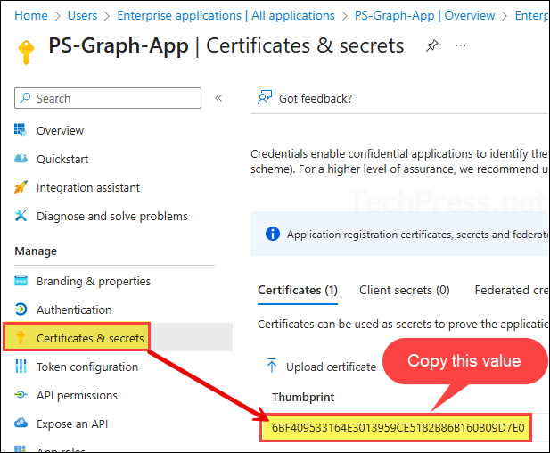The height and width of the screenshot is (453, 550).
Task: Click the Upload certificate button
Action: click(321, 367)
